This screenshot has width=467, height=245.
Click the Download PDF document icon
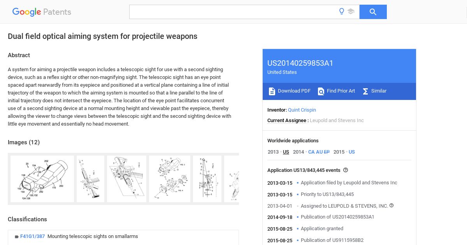point(272,91)
